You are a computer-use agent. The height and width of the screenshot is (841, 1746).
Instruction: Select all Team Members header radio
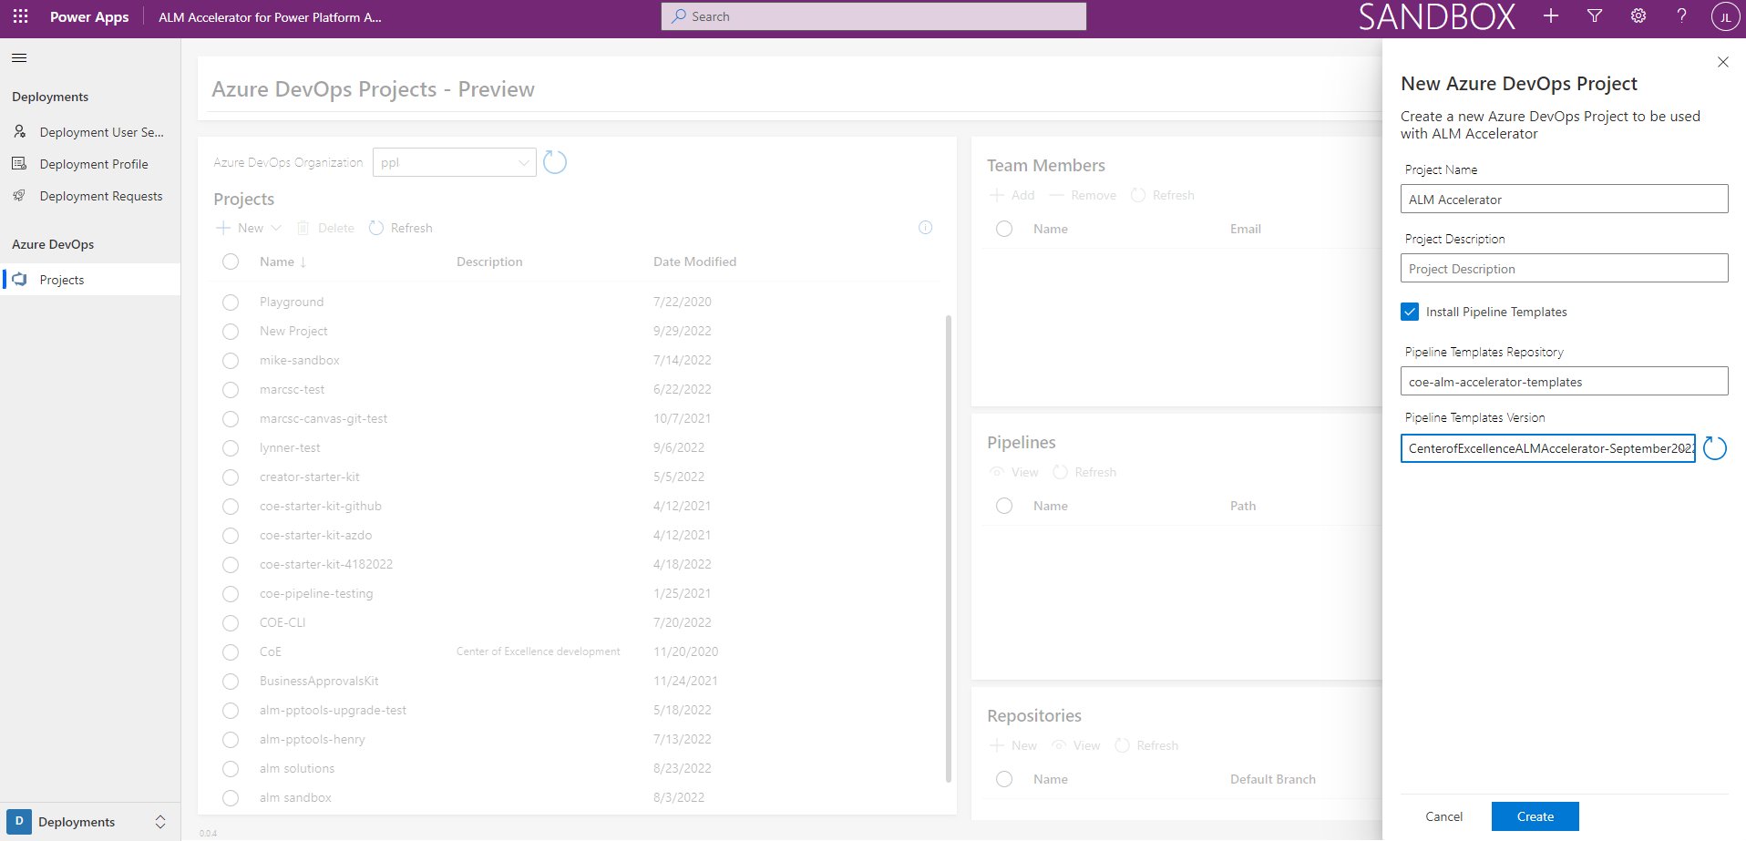(1004, 229)
